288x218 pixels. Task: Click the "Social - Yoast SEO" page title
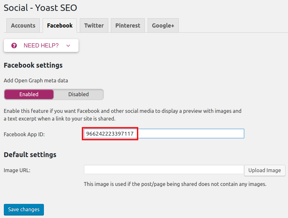coord(40,8)
